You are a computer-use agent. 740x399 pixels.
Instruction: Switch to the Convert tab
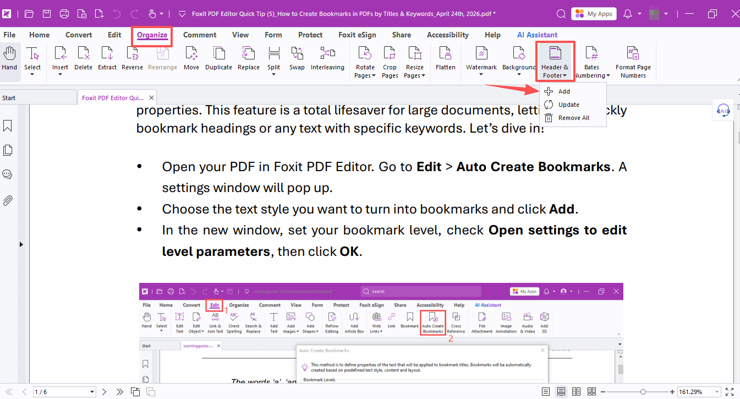[x=79, y=35]
